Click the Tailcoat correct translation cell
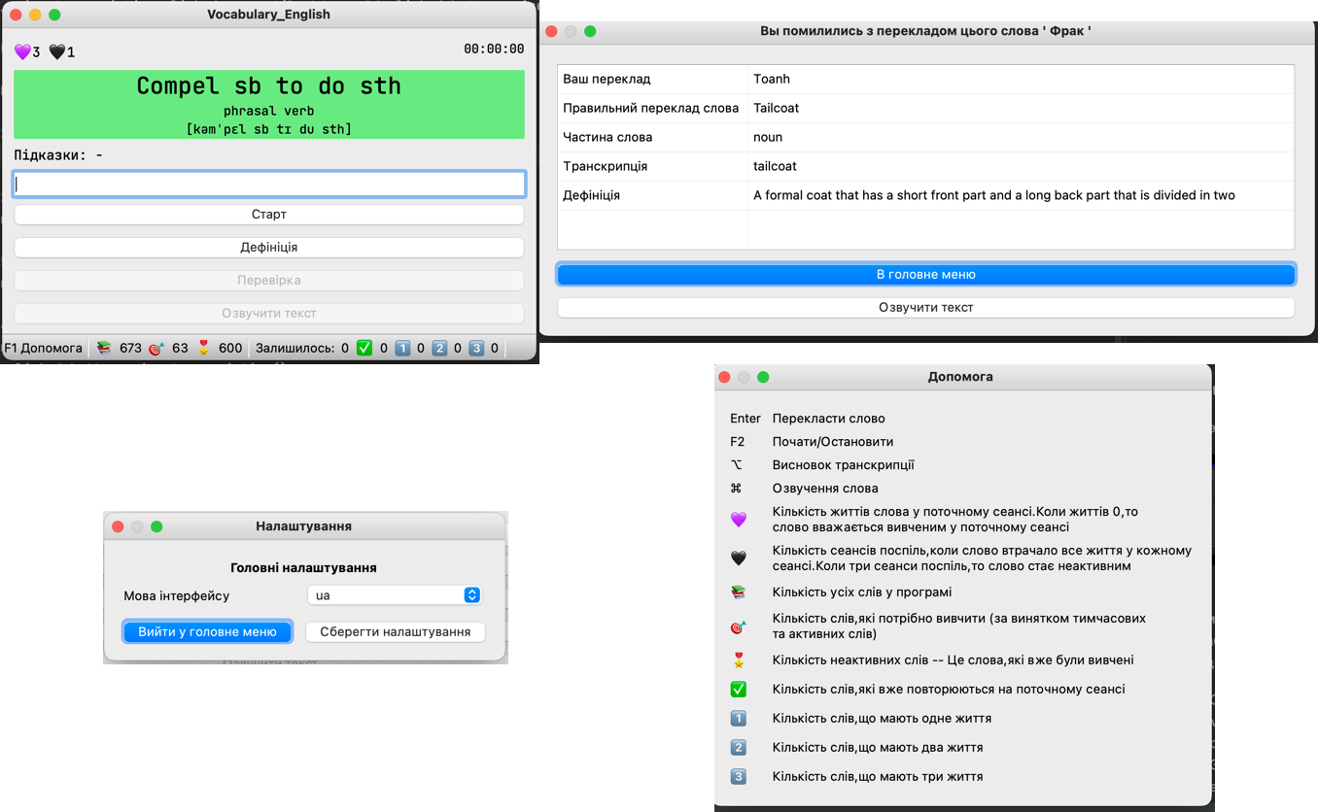The width and height of the screenshot is (1318, 812). pyautogui.click(x=1021, y=108)
